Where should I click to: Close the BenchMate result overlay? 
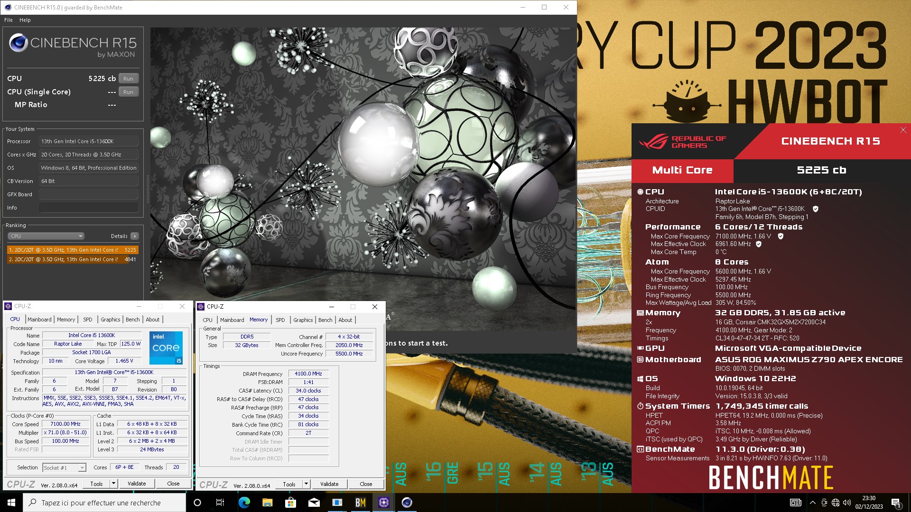click(903, 130)
